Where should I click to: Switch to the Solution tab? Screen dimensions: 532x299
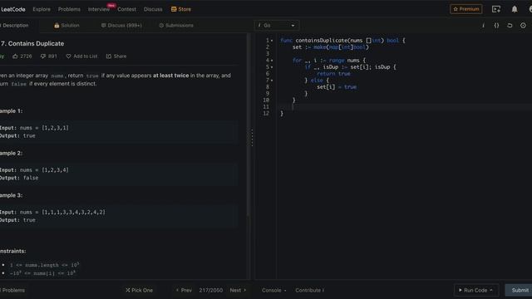coord(66,26)
